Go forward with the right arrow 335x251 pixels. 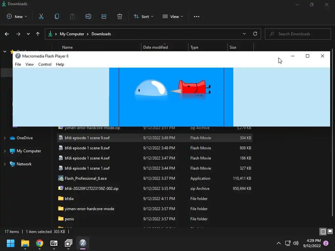point(18,34)
